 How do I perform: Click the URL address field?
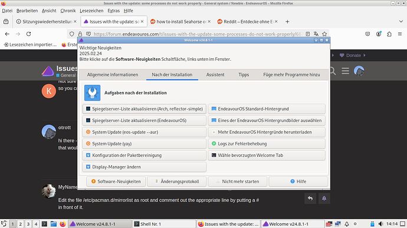tap(197, 34)
